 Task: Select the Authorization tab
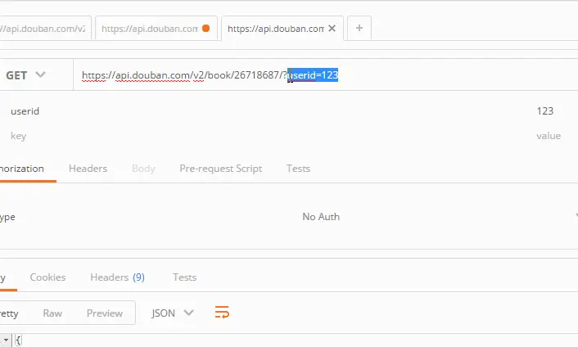click(x=22, y=169)
